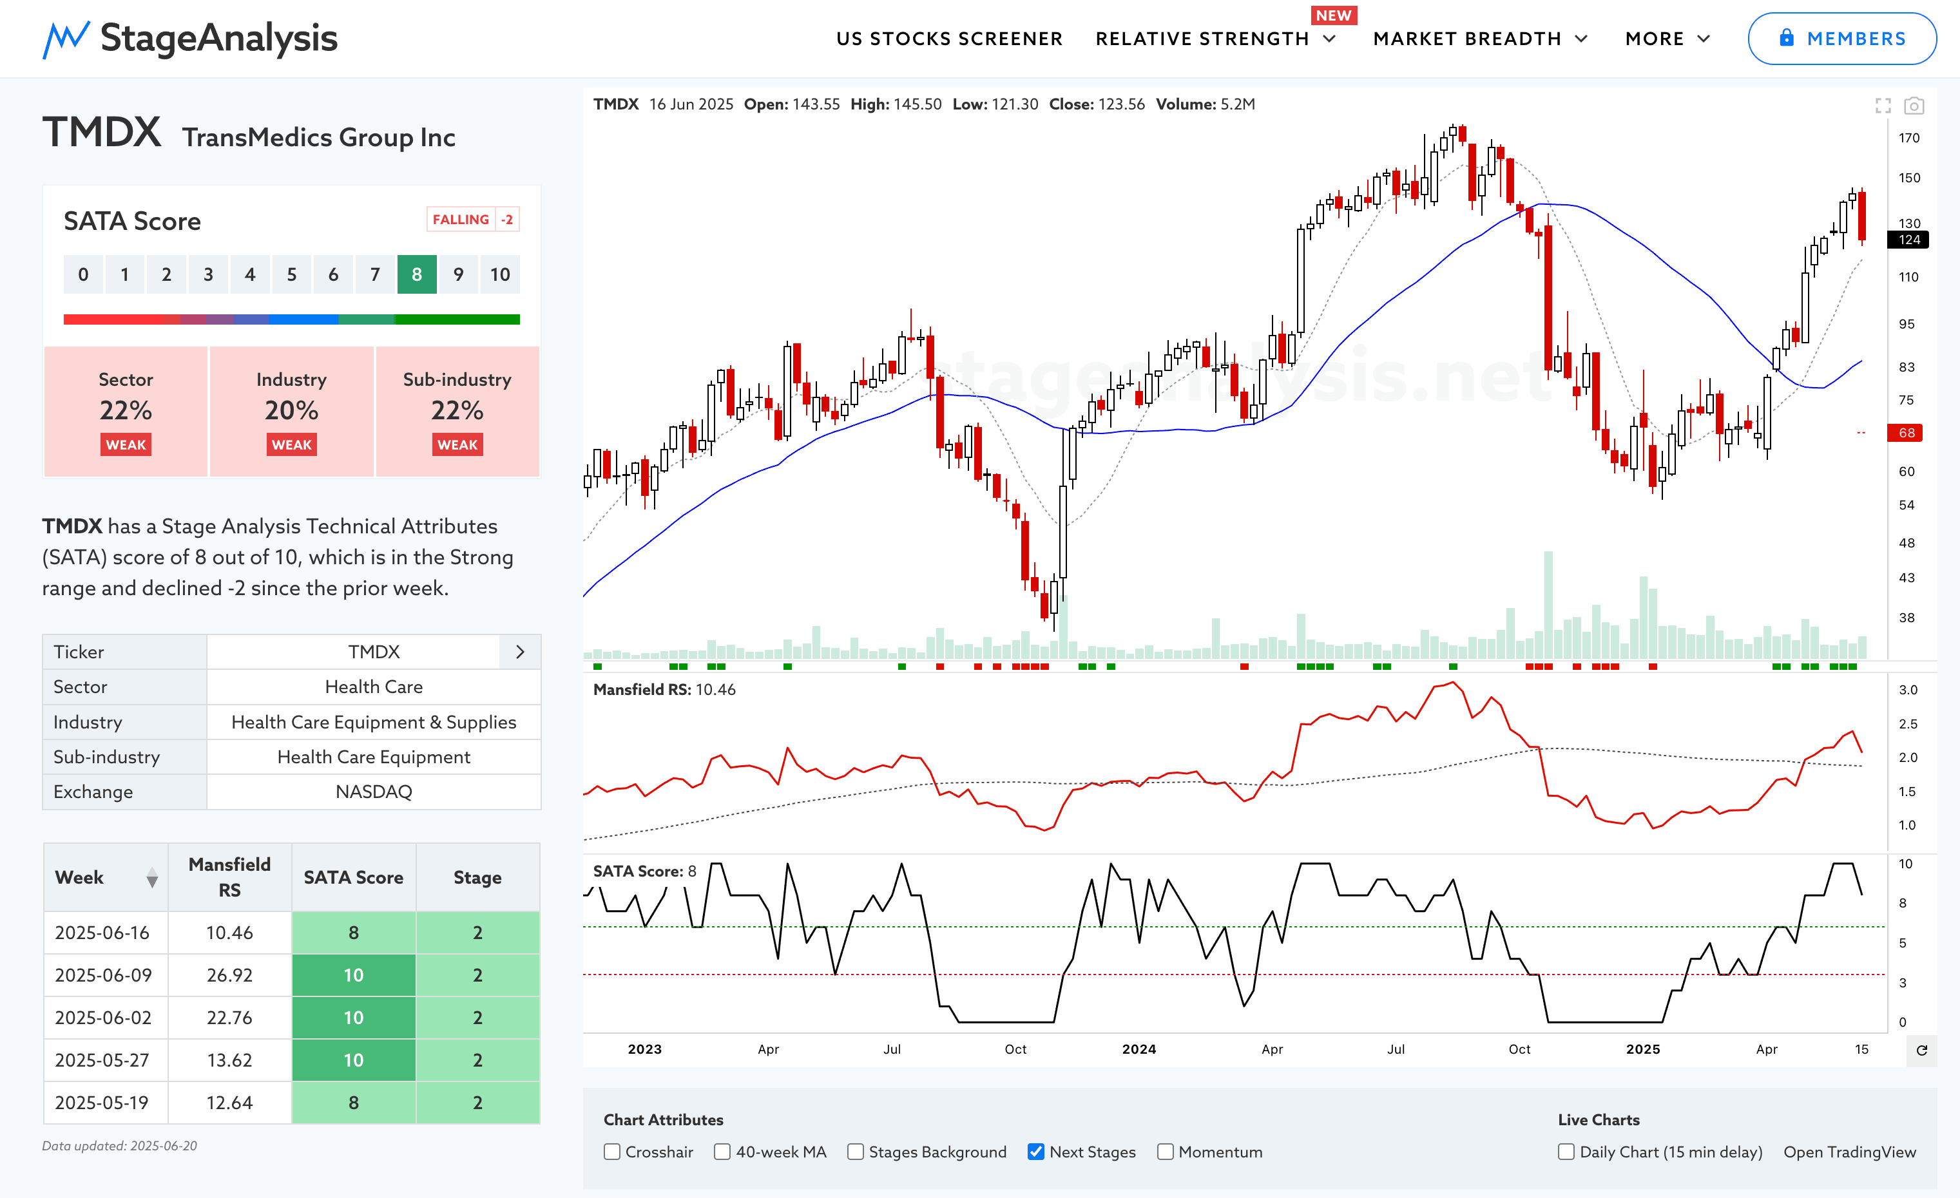Open ticker TMDX row chevron
This screenshot has width=1960, height=1198.
pos(520,652)
